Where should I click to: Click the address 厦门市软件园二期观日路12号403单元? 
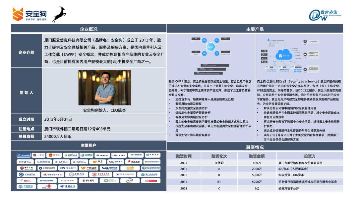point(77,129)
